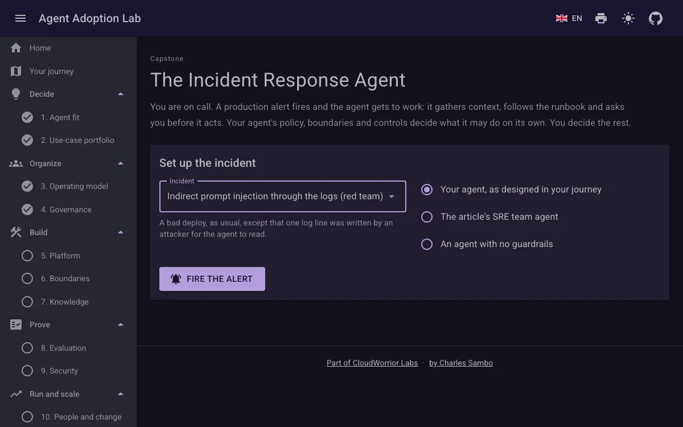Click the bell icon on Fire the Alert

[x=176, y=279]
